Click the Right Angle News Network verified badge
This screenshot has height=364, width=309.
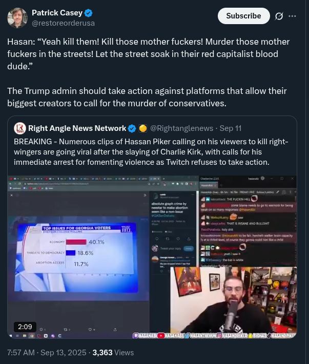[132, 128]
